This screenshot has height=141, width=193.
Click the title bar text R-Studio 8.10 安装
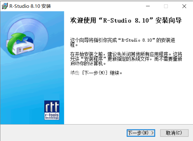(30, 6)
